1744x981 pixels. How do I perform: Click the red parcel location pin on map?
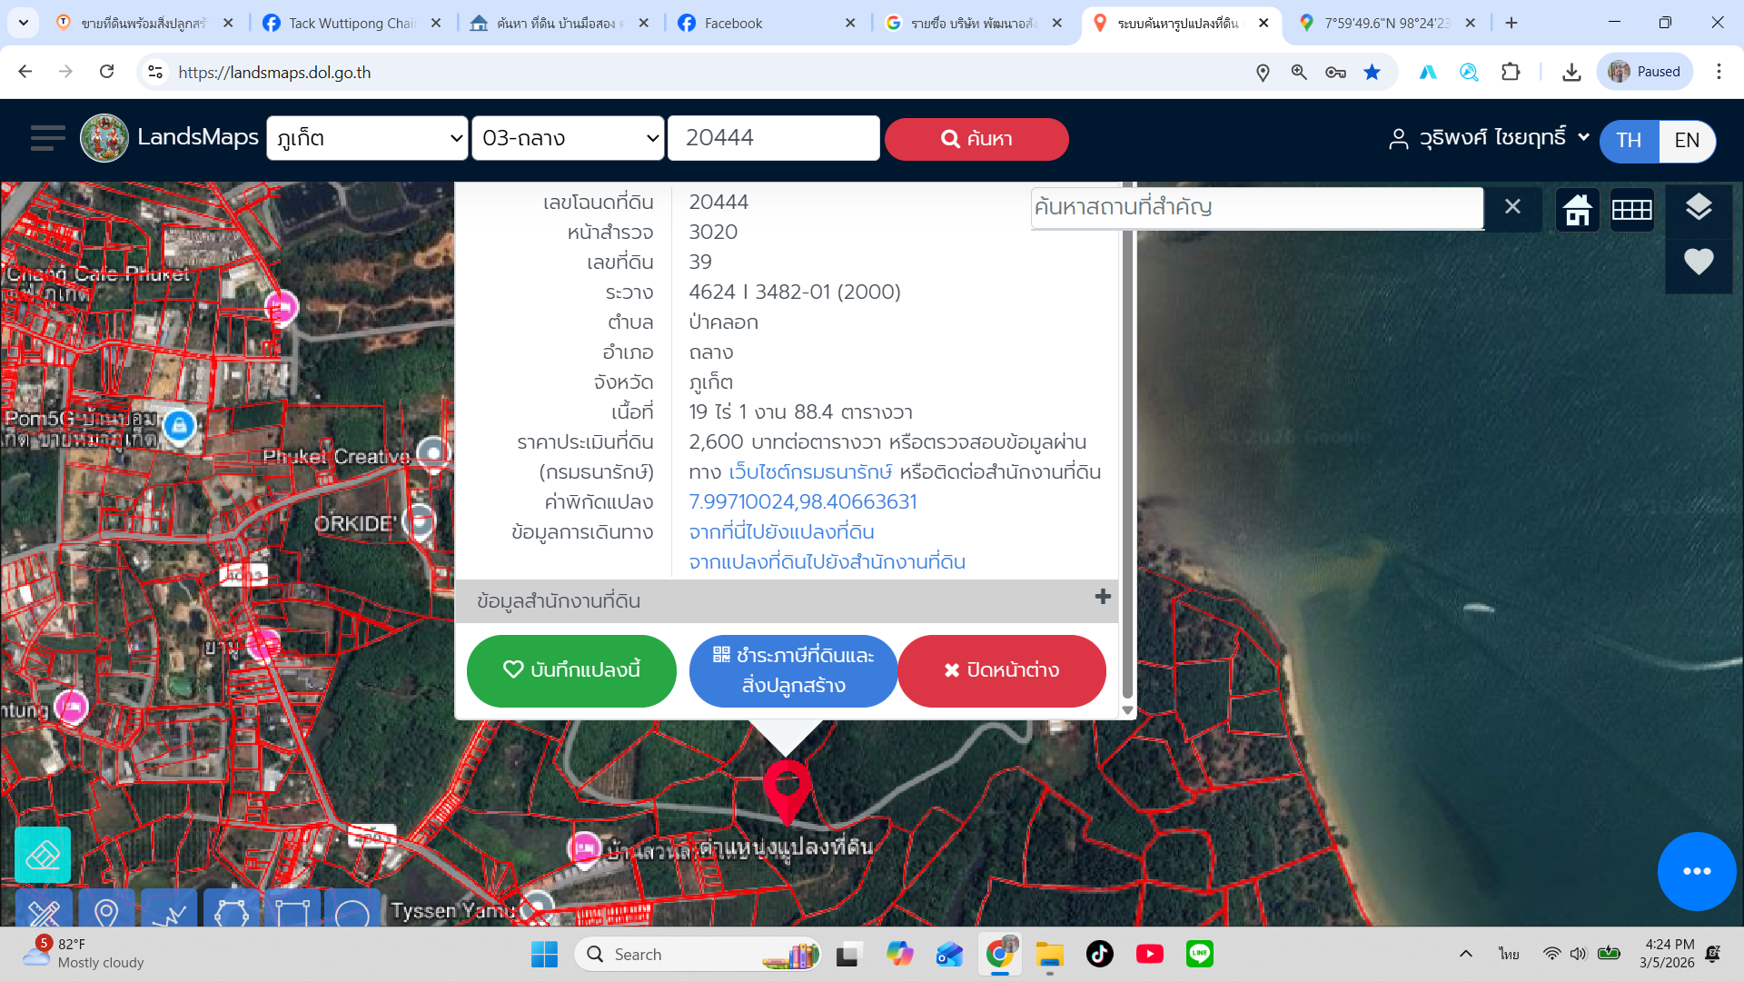coord(787,791)
